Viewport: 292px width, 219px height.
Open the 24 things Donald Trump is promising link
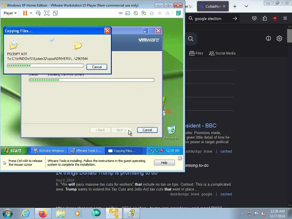[x=107, y=173]
